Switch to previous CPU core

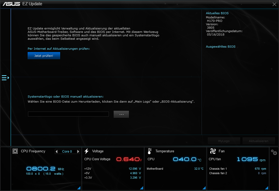pyautogui.click(x=57, y=152)
